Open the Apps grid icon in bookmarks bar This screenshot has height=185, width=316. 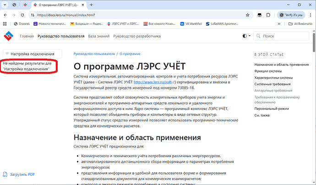[5, 24]
